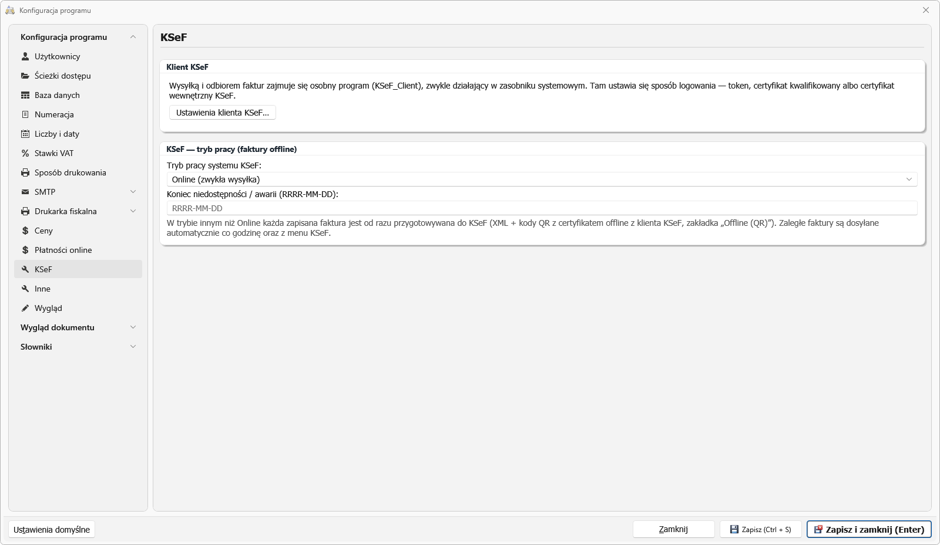The height and width of the screenshot is (545, 940).
Task: Expand the Słowniki section
Action: pyautogui.click(x=133, y=347)
